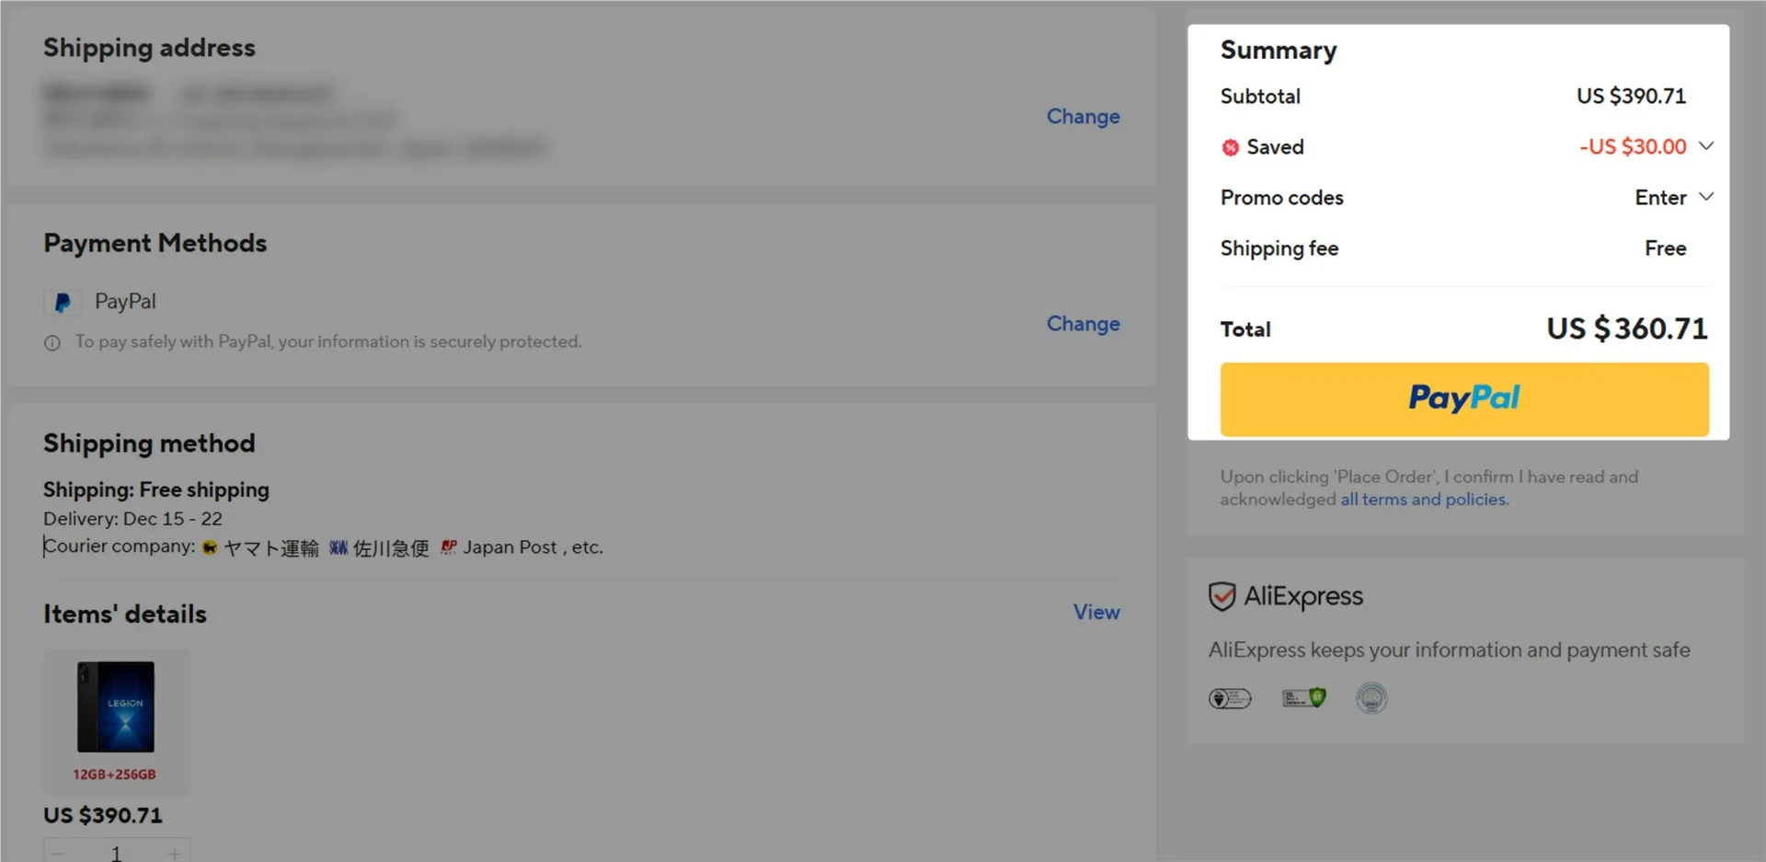
Task: Change the PayPal payment method
Action: [1083, 324]
